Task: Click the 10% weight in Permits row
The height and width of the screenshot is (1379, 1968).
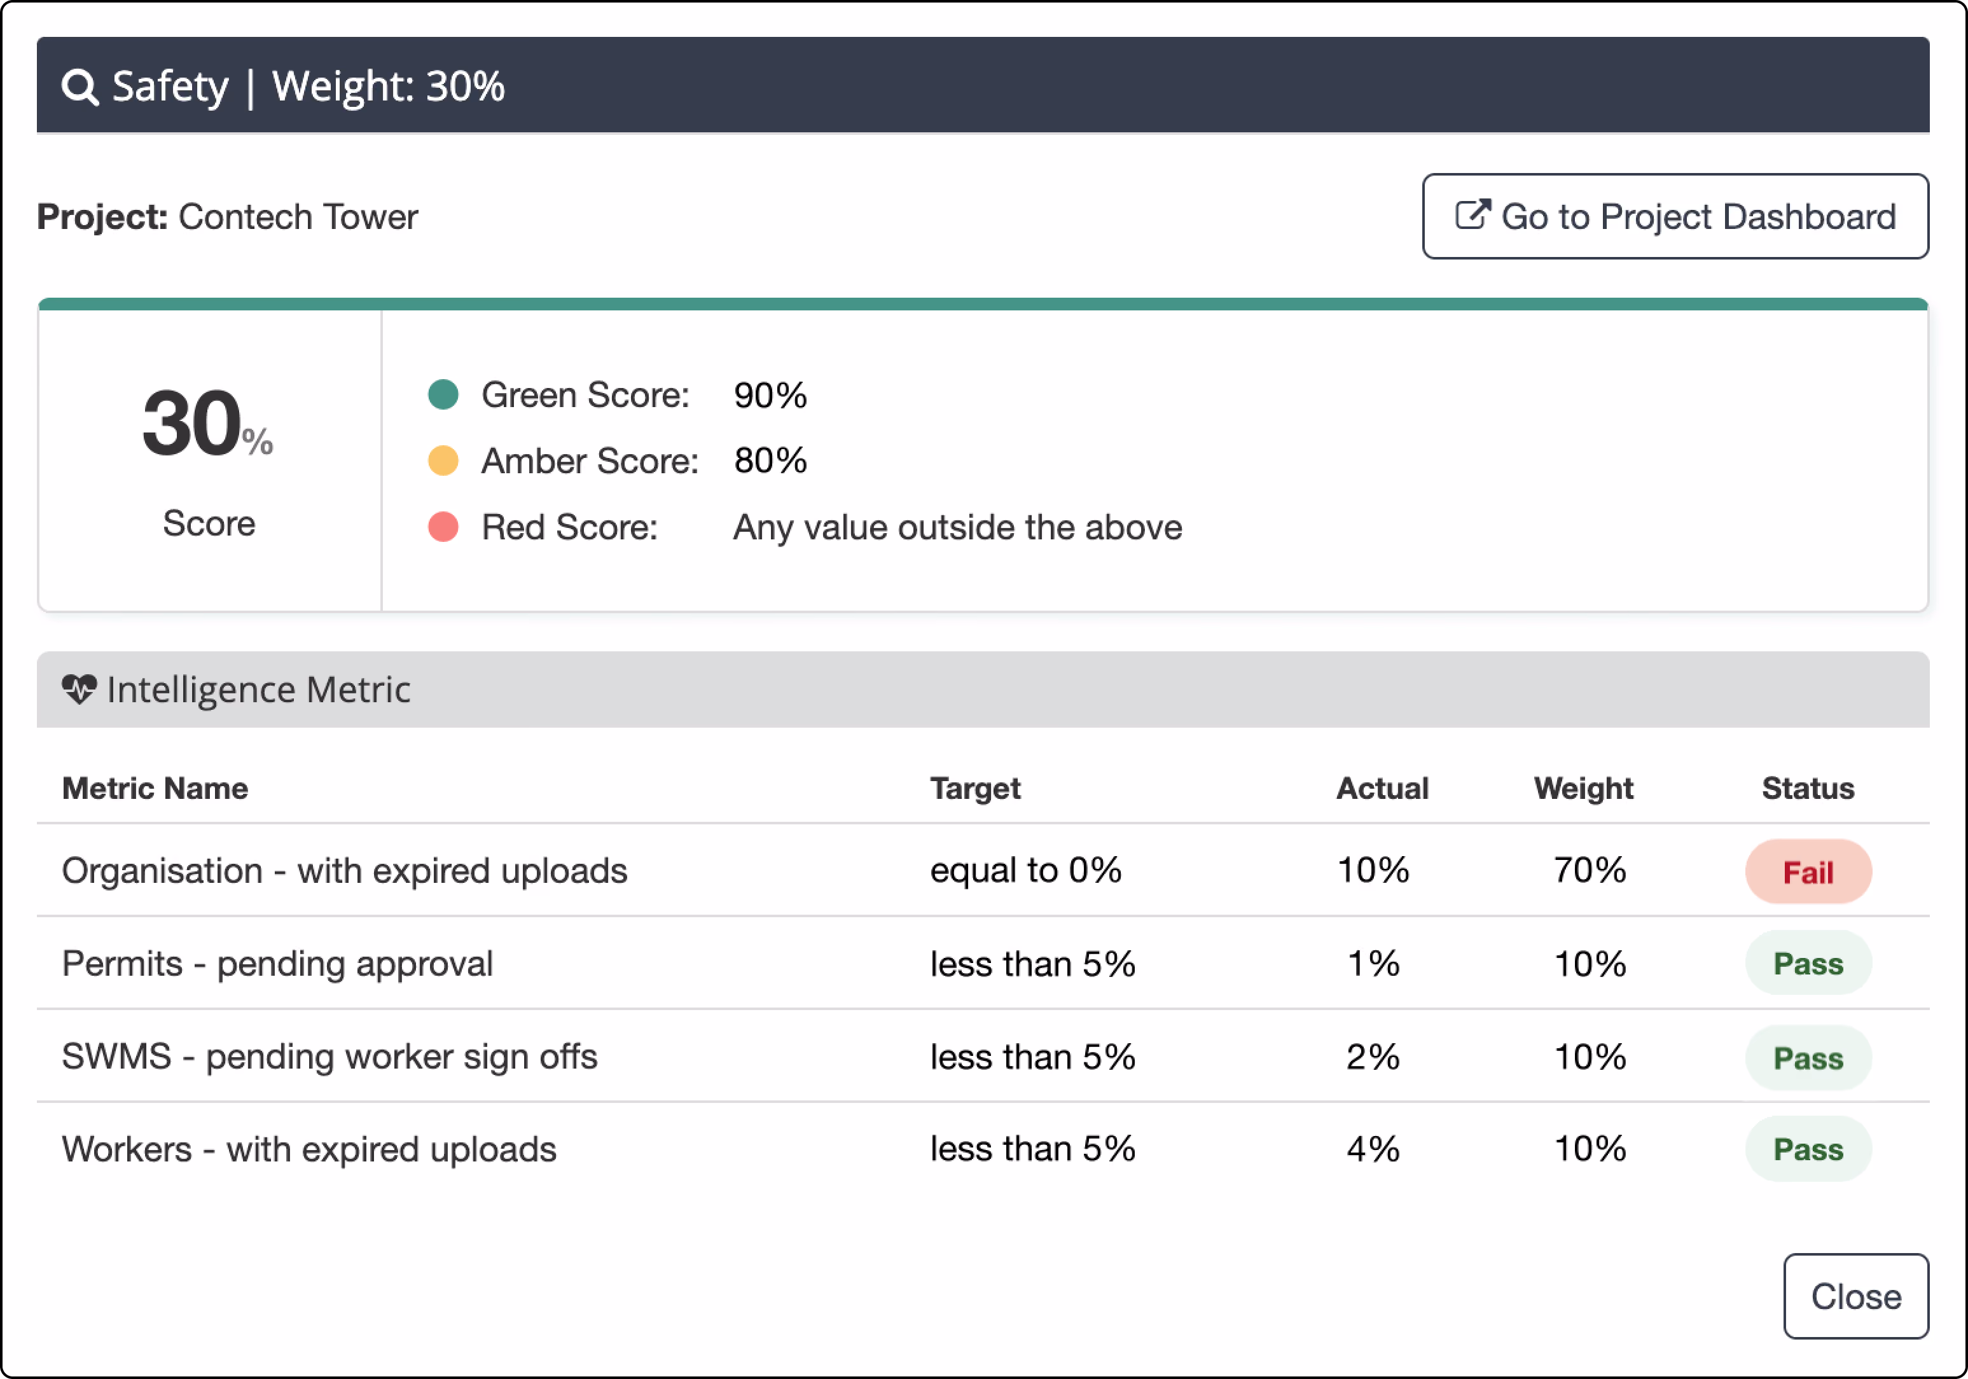Action: [1590, 964]
